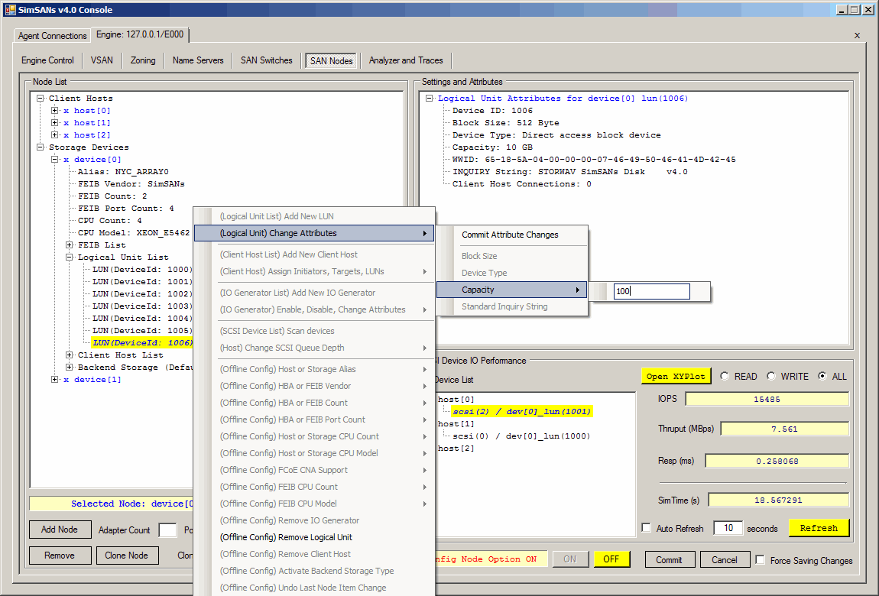Click the yellow Refresh button

click(x=819, y=528)
